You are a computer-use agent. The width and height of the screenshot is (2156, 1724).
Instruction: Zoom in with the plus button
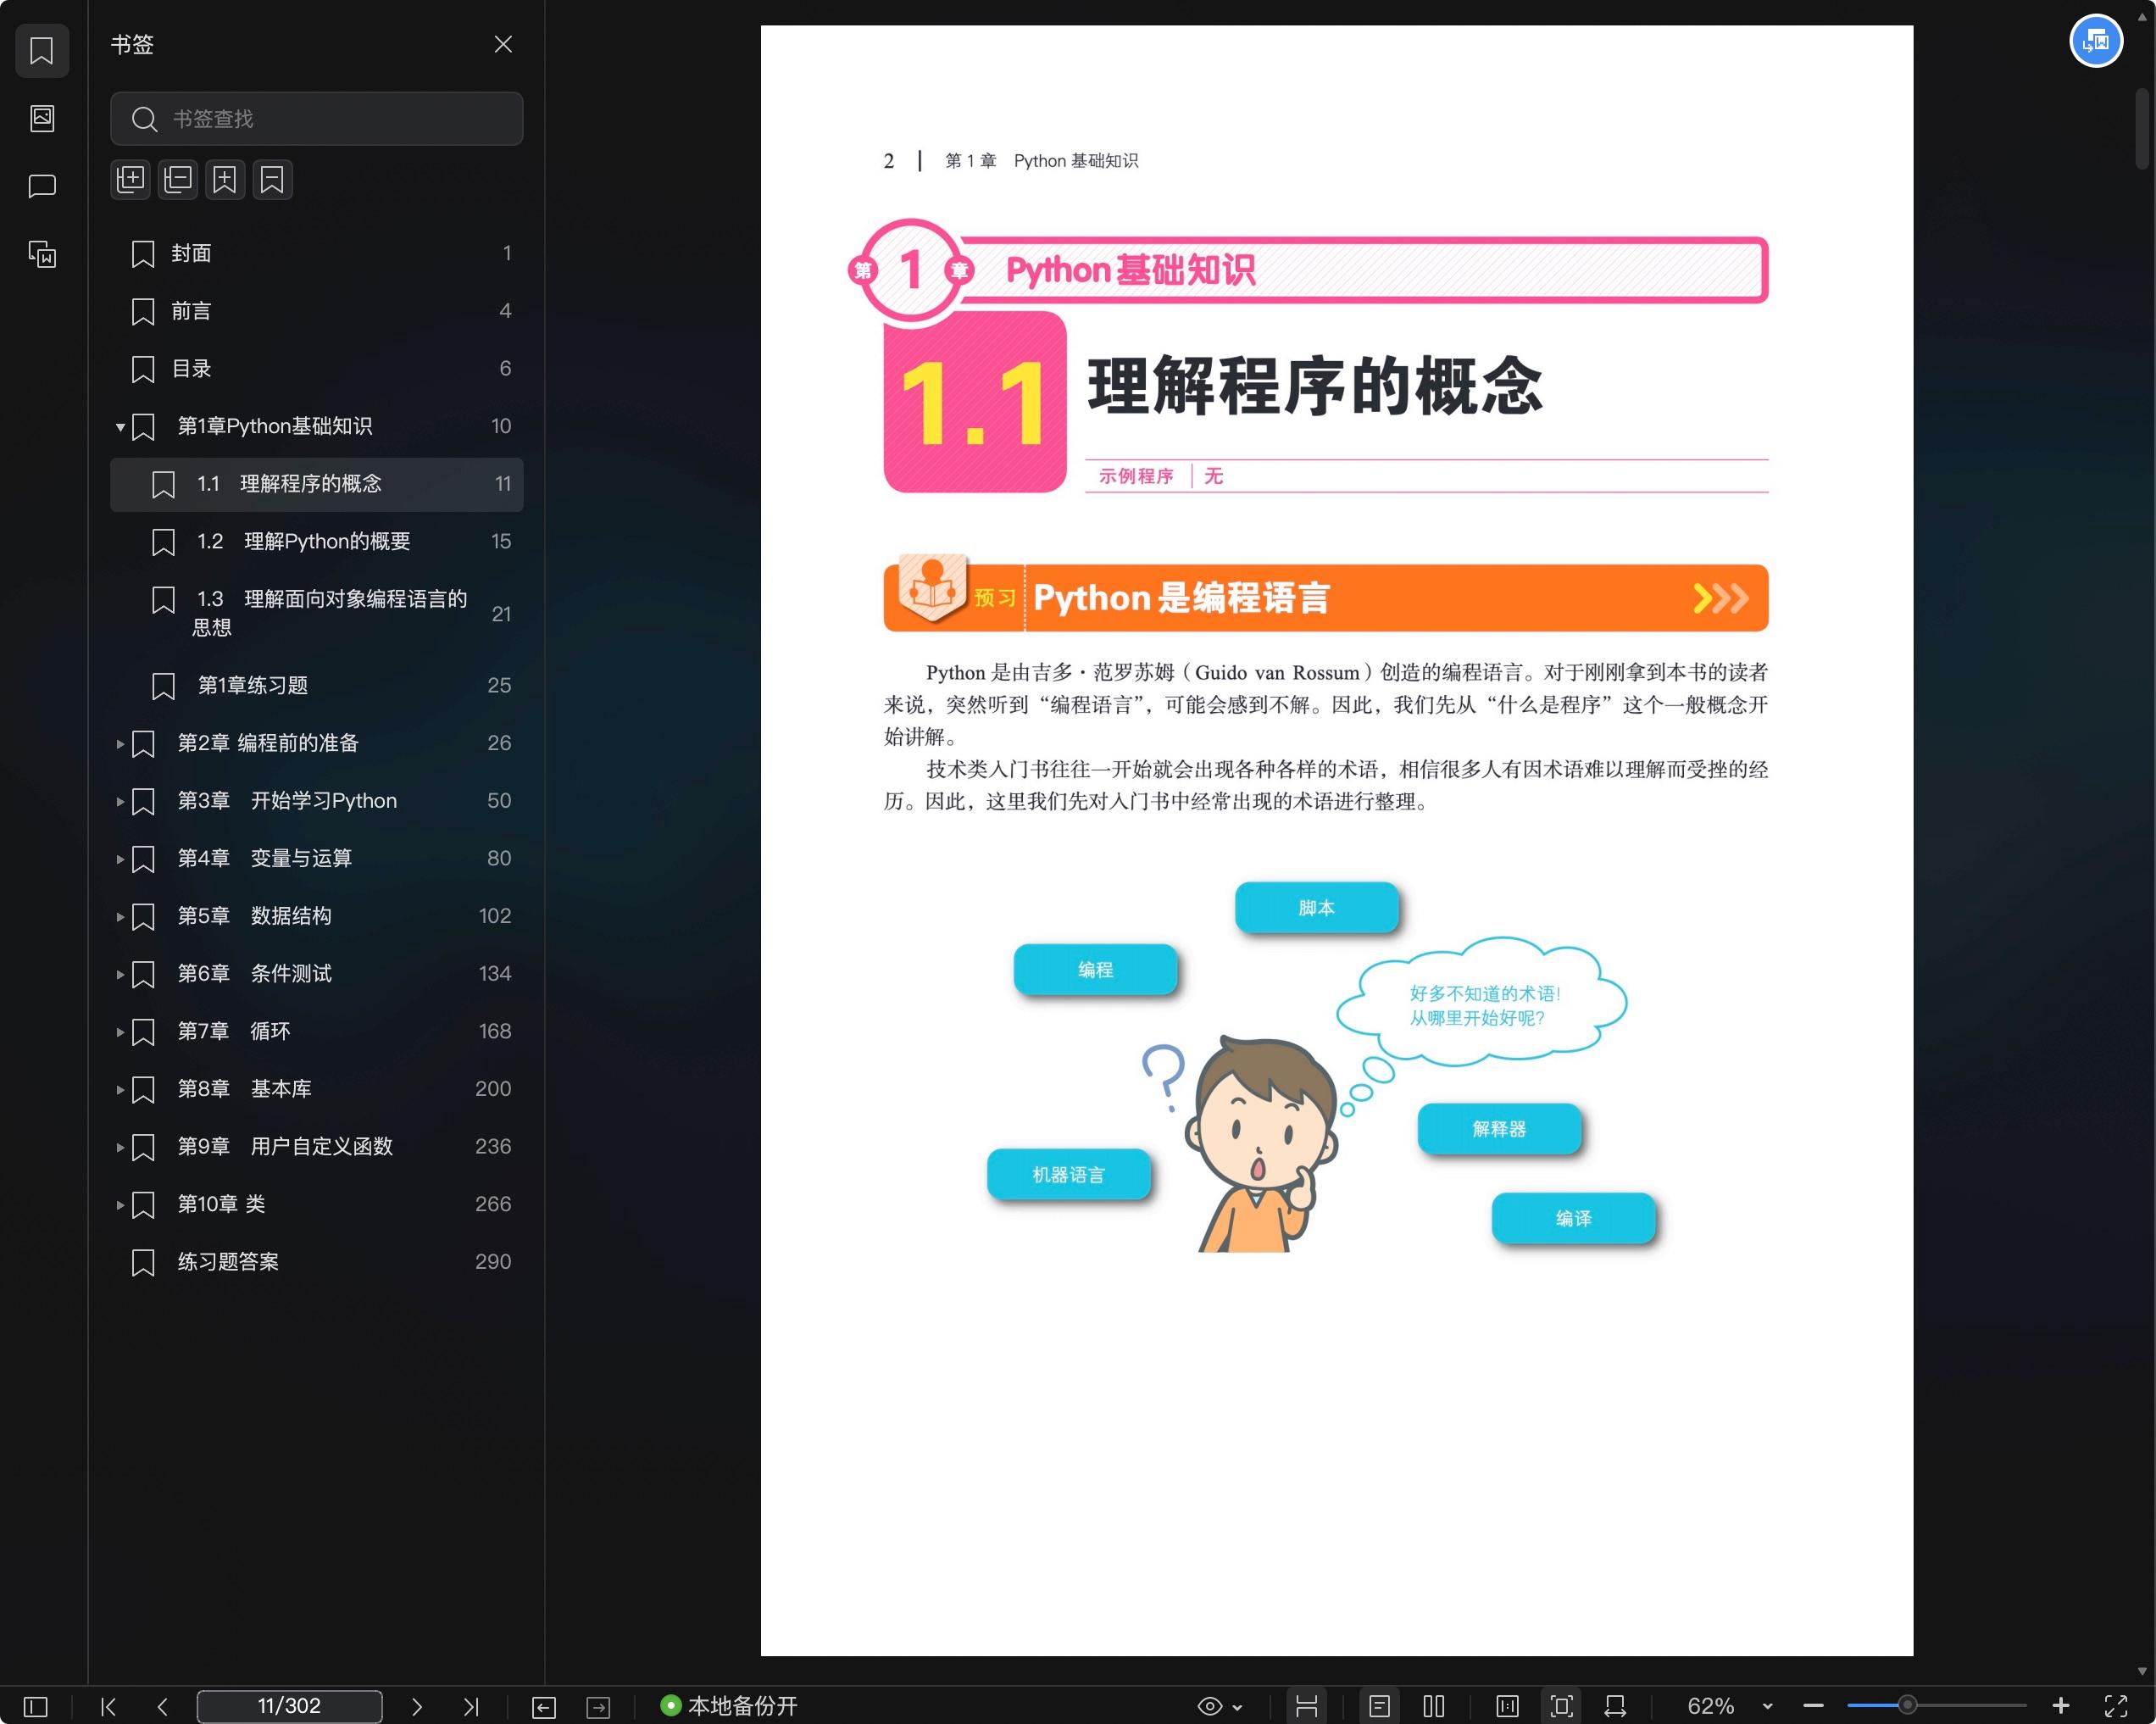point(2061,1706)
